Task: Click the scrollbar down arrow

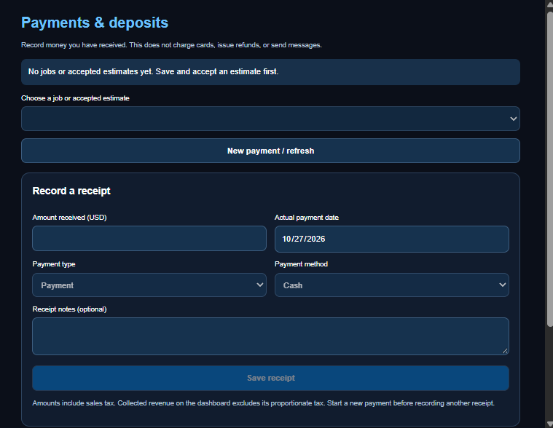Action: point(550,424)
